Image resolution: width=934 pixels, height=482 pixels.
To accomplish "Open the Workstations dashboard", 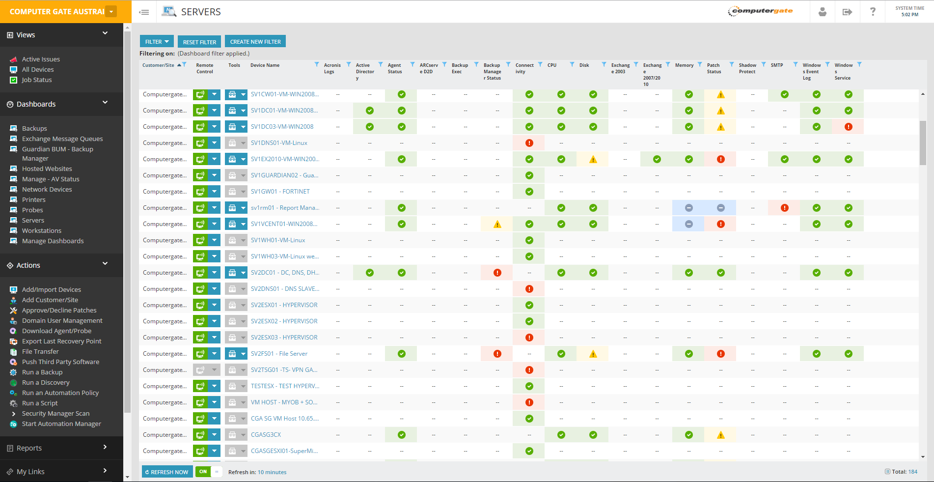I will coord(42,230).
